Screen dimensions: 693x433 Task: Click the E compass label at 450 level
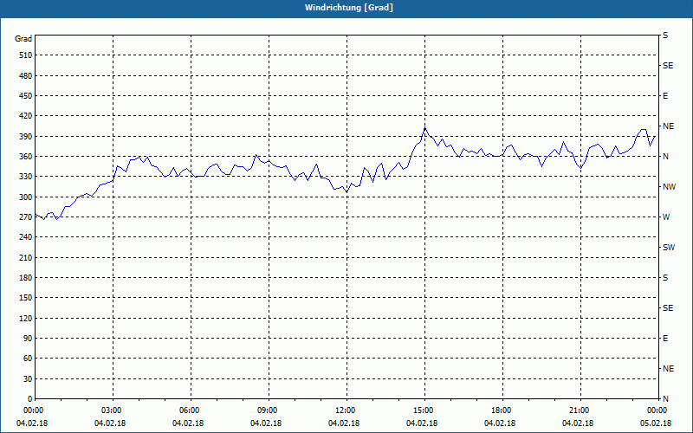coord(665,96)
